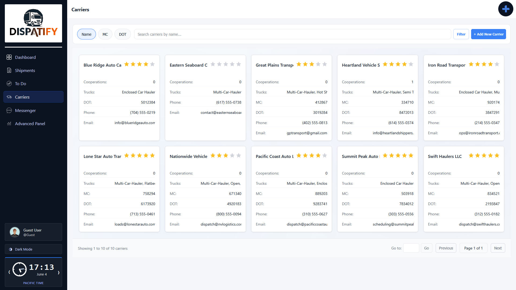Open Messenger from the sidebar

click(x=33, y=110)
